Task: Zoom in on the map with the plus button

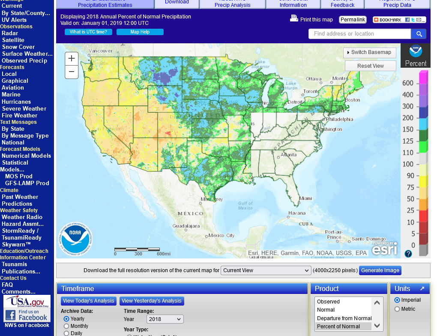Action: click(72, 59)
